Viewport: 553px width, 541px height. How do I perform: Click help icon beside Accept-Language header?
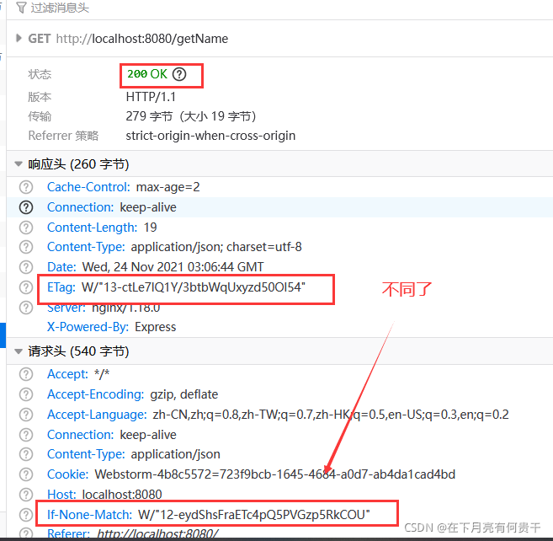[26, 415]
